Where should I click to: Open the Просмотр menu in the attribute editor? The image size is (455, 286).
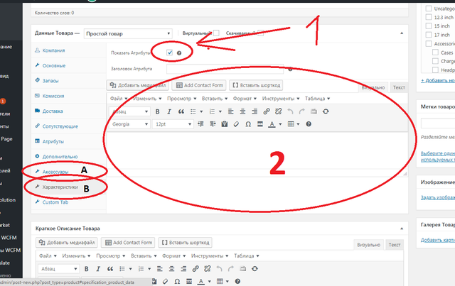(182, 99)
